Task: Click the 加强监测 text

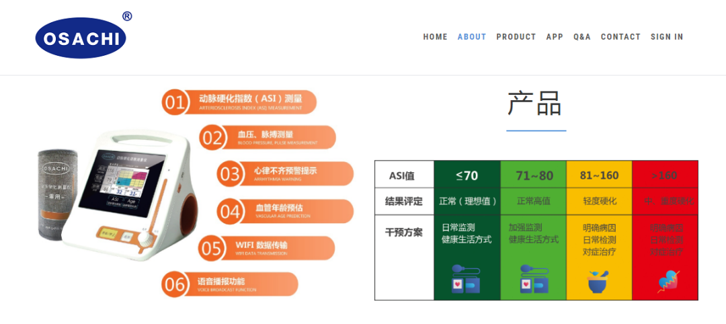Action: click(x=525, y=228)
